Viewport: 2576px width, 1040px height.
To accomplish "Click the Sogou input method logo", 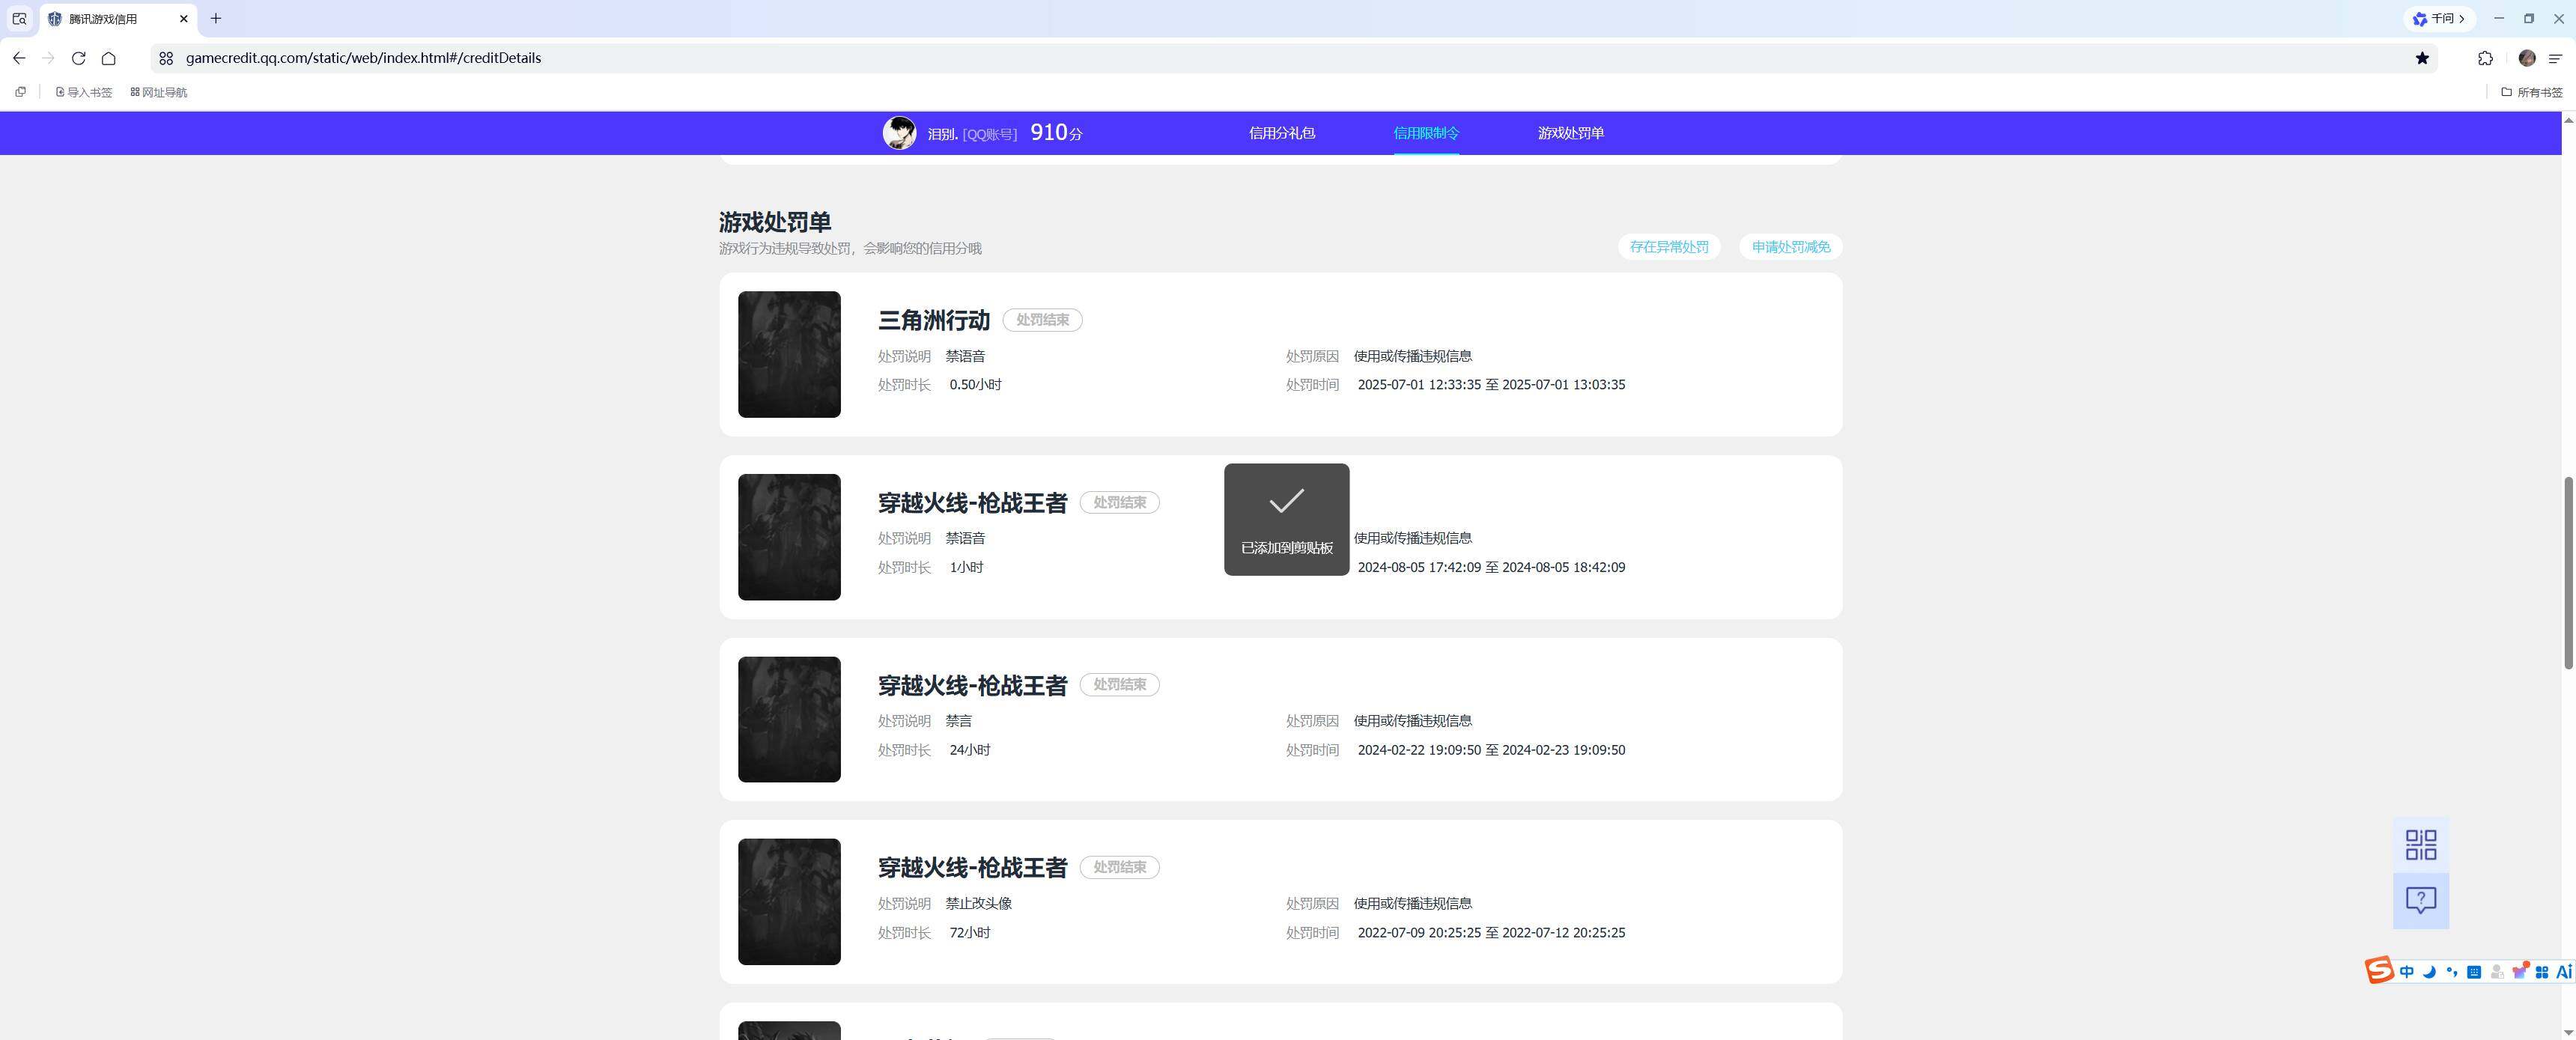I will coord(2379,970).
